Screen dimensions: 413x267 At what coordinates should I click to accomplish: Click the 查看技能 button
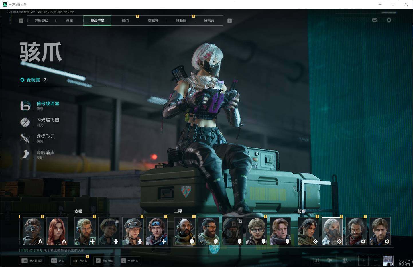104,261
